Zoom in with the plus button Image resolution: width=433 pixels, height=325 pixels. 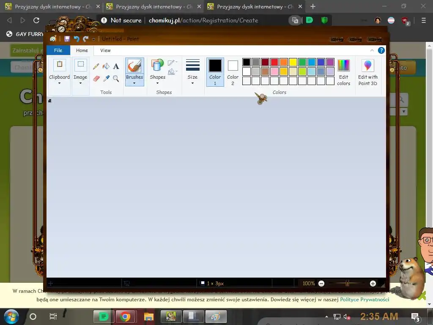373,283
